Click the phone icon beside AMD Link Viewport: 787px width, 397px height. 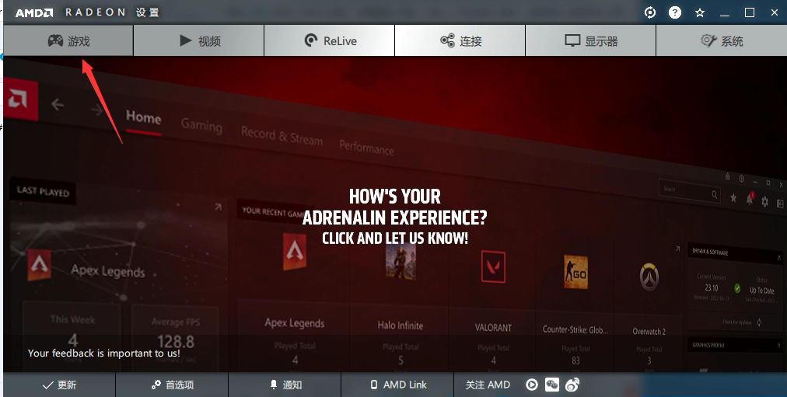point(373,385)
